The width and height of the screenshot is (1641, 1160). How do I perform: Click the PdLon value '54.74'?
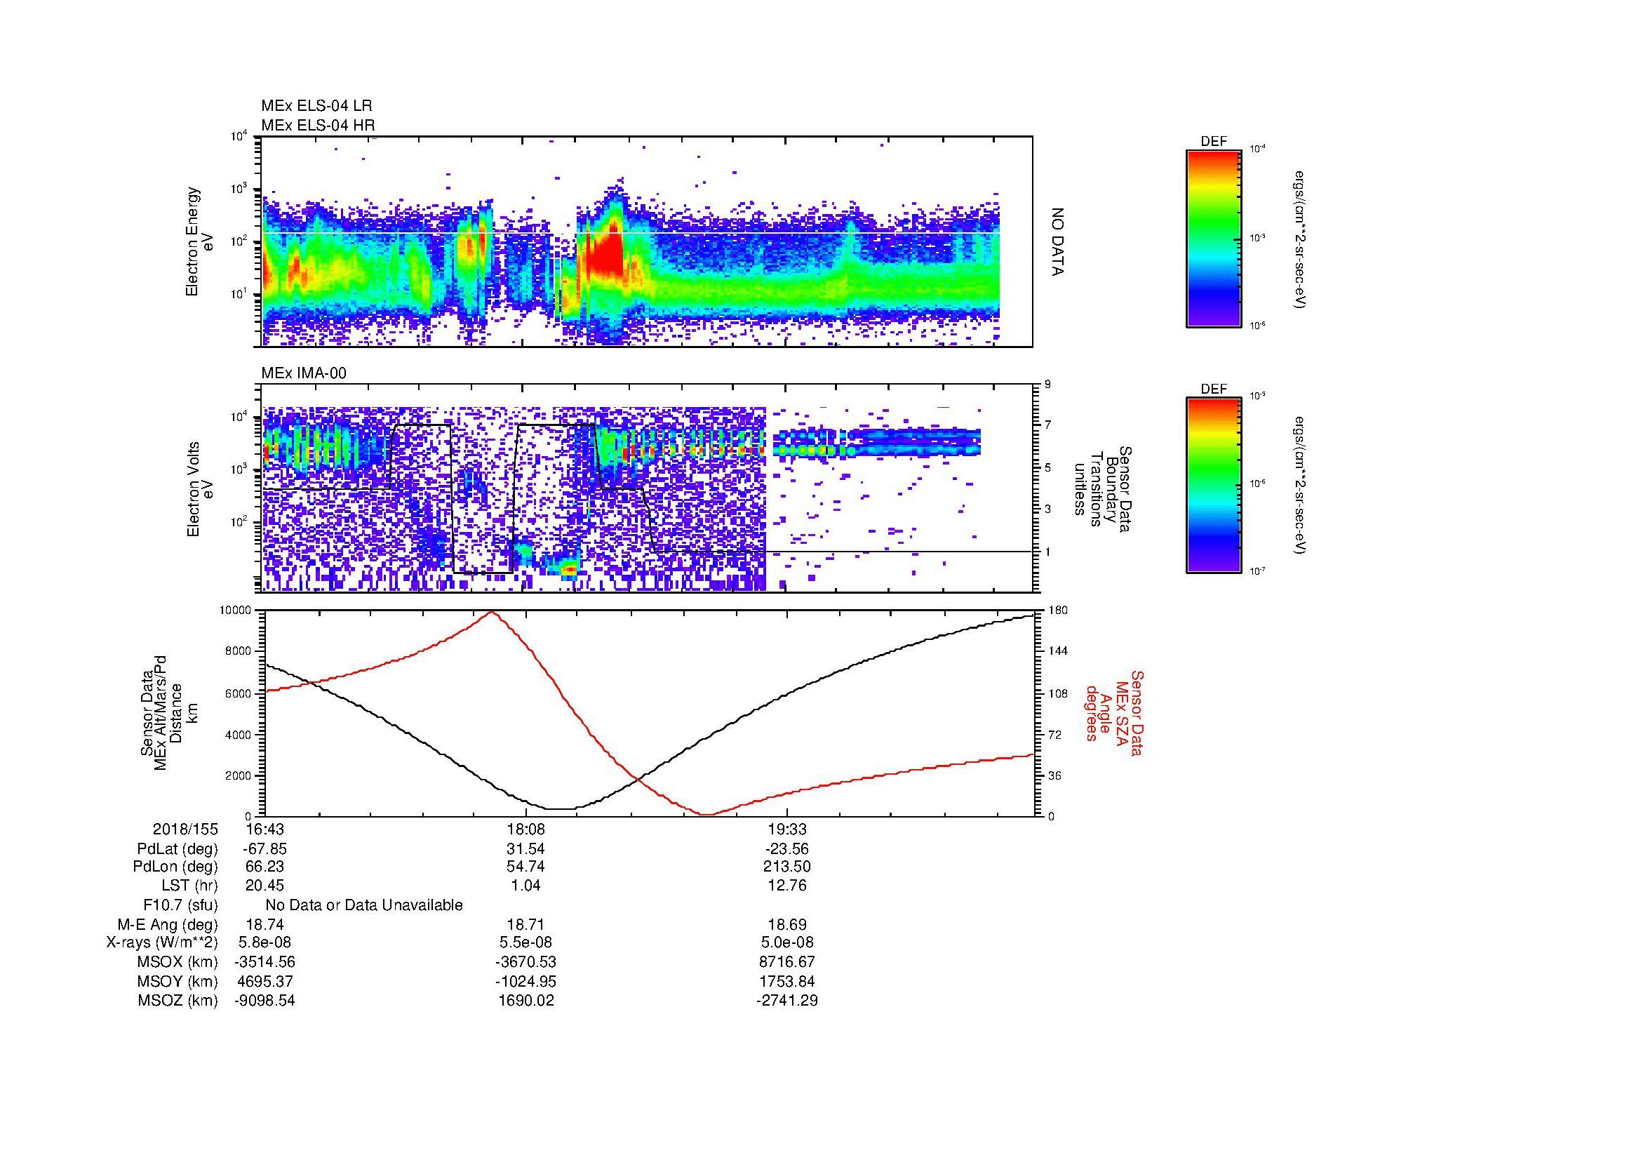click(526, 867)
